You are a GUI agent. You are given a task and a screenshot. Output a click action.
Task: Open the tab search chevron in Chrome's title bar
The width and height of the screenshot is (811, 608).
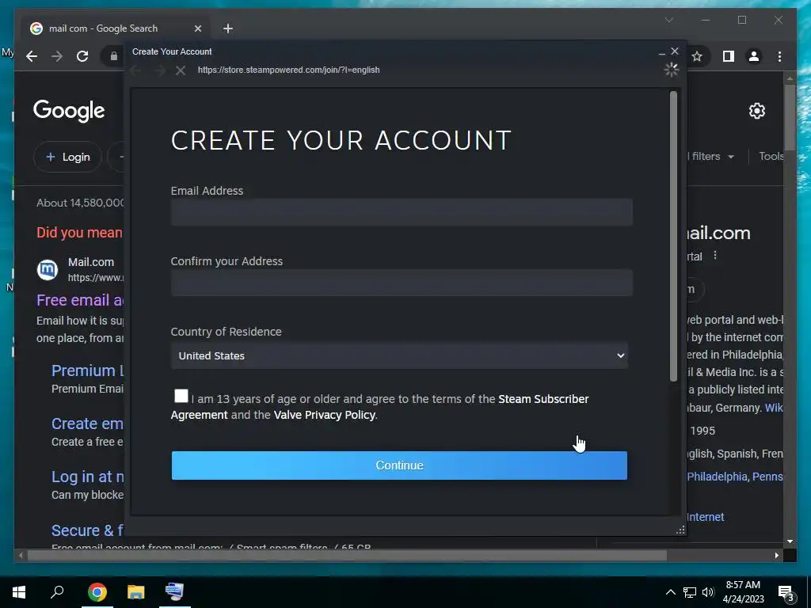668,20
